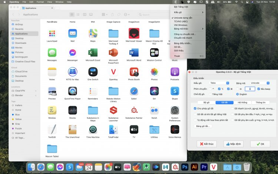Uncheck the Kêu beep checkbox
The image size is (278, 174).
[x=258, y=89]
